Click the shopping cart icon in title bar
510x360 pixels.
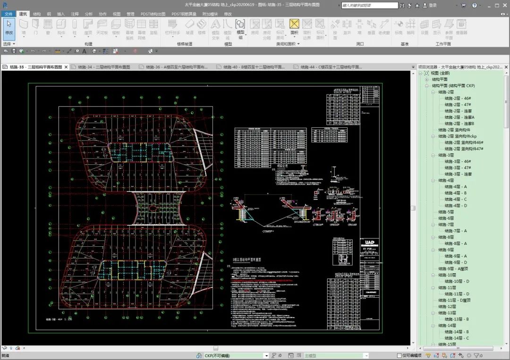tap(463, 6)
